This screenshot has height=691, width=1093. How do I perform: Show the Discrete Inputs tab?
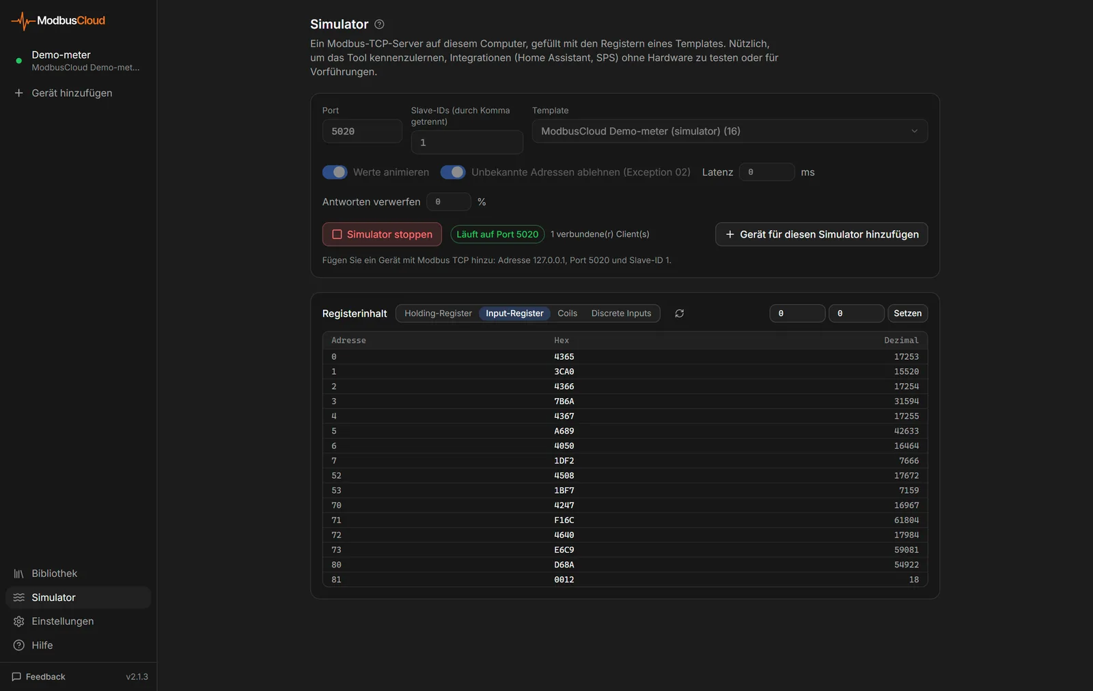tap(621, 313)
